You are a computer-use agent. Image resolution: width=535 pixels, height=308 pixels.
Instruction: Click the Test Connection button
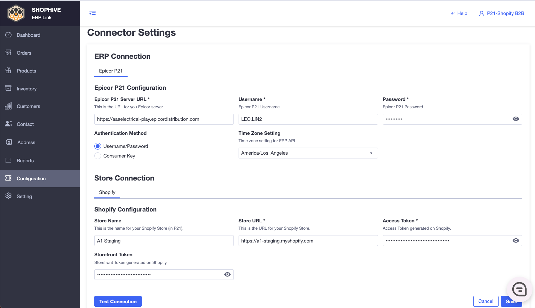coord(118,301)
